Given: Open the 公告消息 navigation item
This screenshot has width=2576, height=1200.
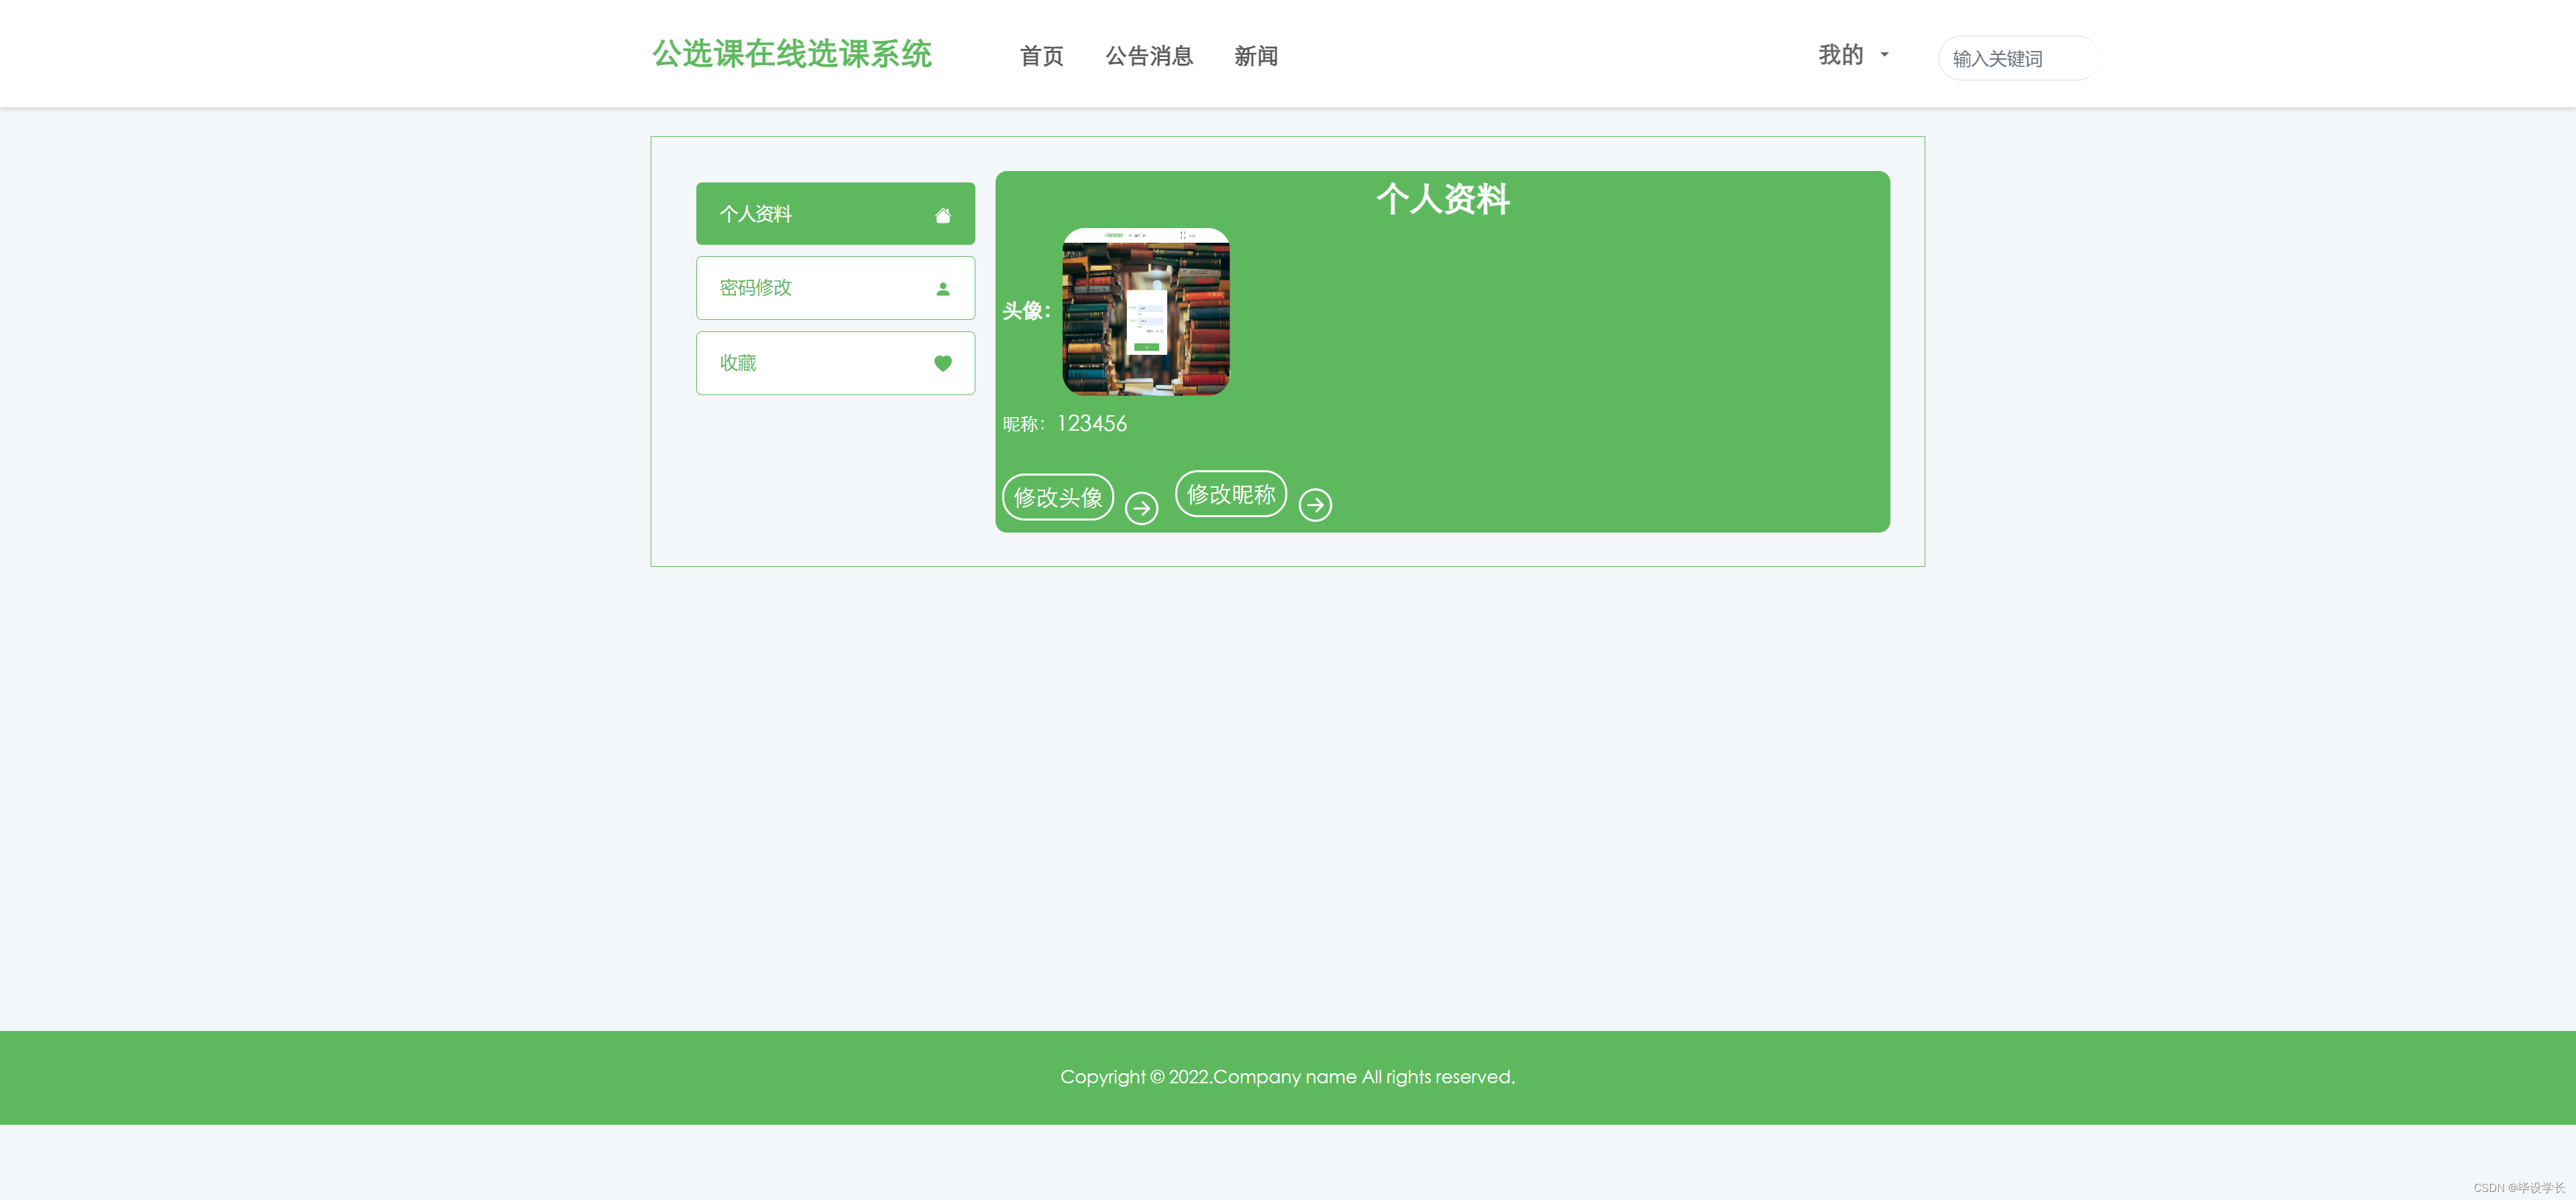Looking at the screenshot, I should [x=1149, y=56].
